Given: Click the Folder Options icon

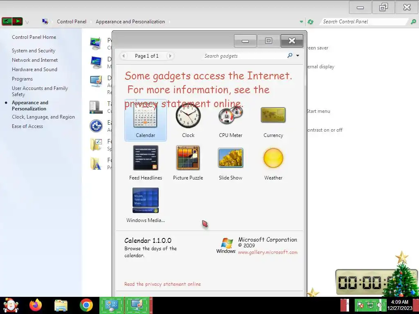Looking at the screenshot, I should (96, 145).
